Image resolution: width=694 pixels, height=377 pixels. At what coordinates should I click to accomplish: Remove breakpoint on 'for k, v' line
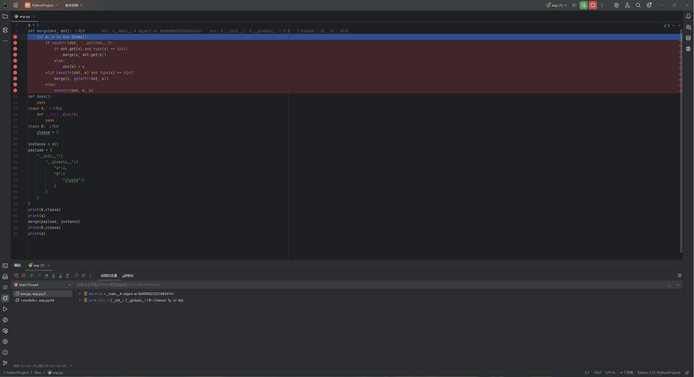pyautogui.click(x=15, y=37)
